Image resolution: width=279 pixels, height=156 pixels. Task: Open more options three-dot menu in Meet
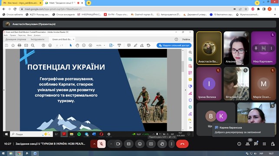coord(171,144)
